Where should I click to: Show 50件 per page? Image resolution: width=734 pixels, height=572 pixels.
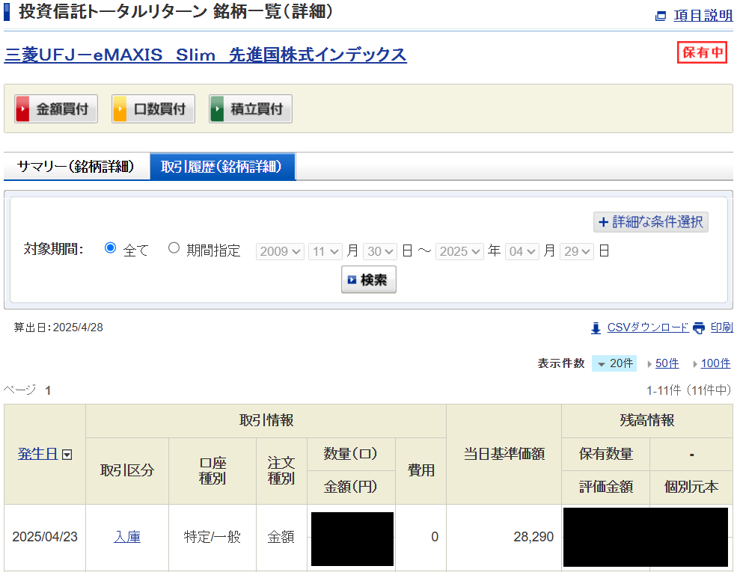coord(667,363)
